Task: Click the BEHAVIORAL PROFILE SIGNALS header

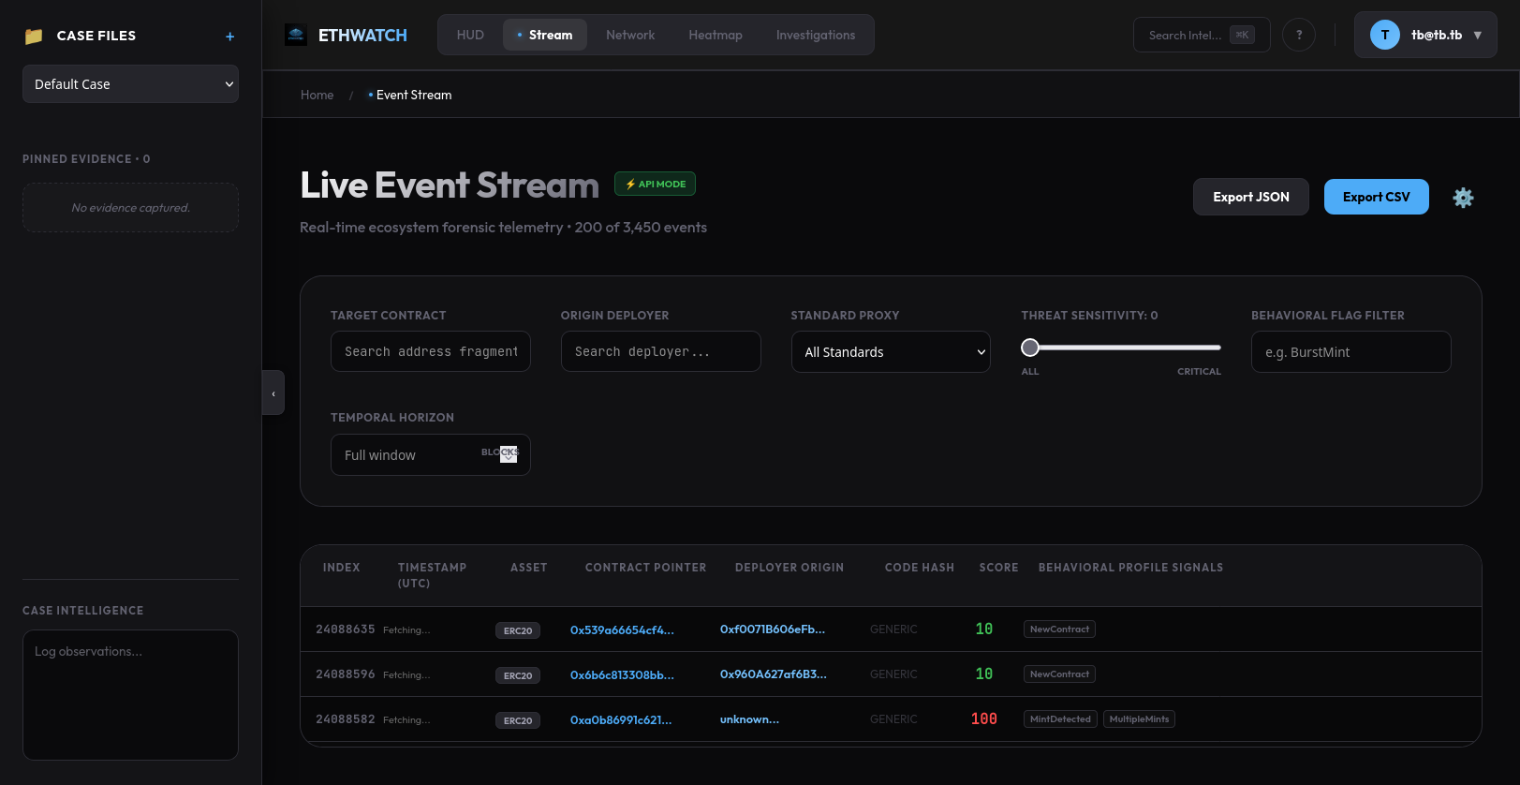Action: [1130, 568]
